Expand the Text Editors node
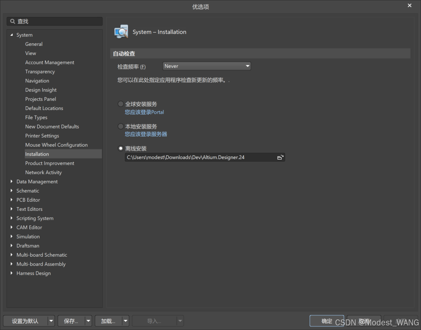The width and height of the screenshot is (421, 330). [x=11, y=209]
